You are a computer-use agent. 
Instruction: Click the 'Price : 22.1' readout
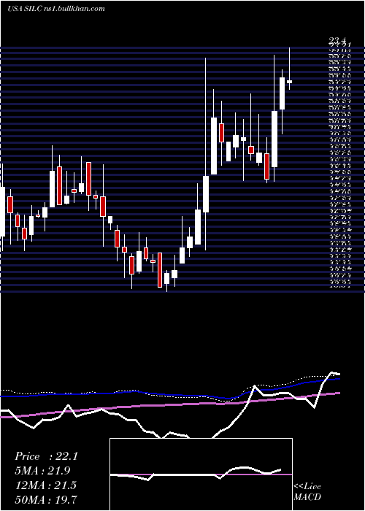[x=46, y=456]
